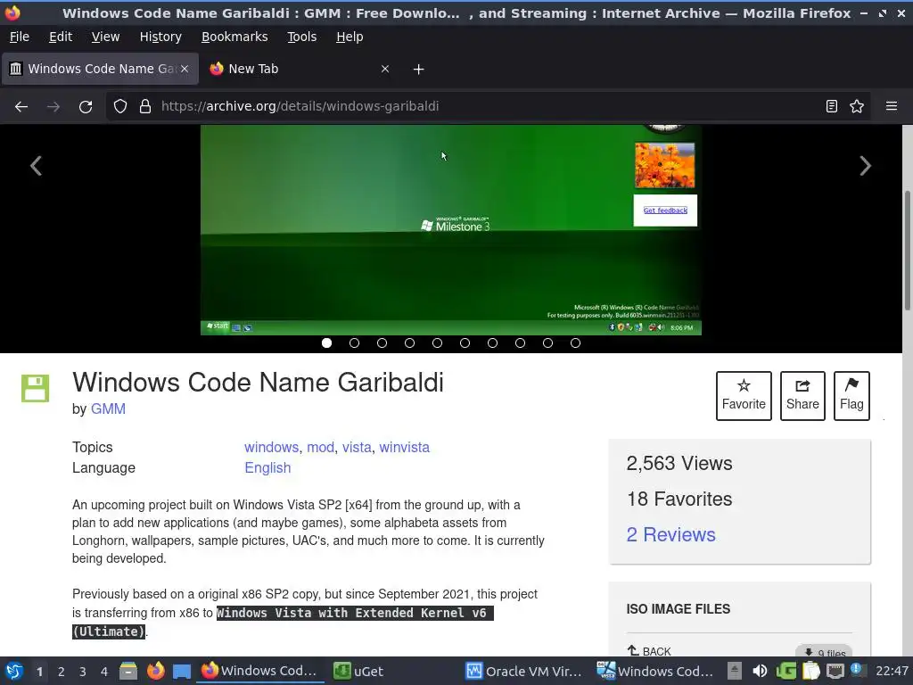Open the History menu
Image resolution: width=913 pixels, height=685 pixels.
[x=160, y=37]
